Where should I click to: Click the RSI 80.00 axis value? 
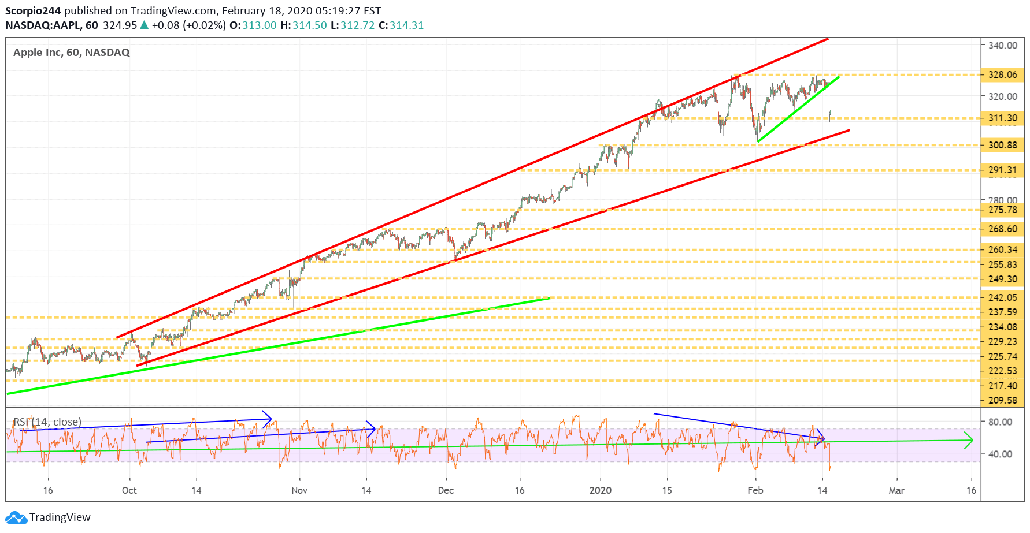coord(1000,422)
